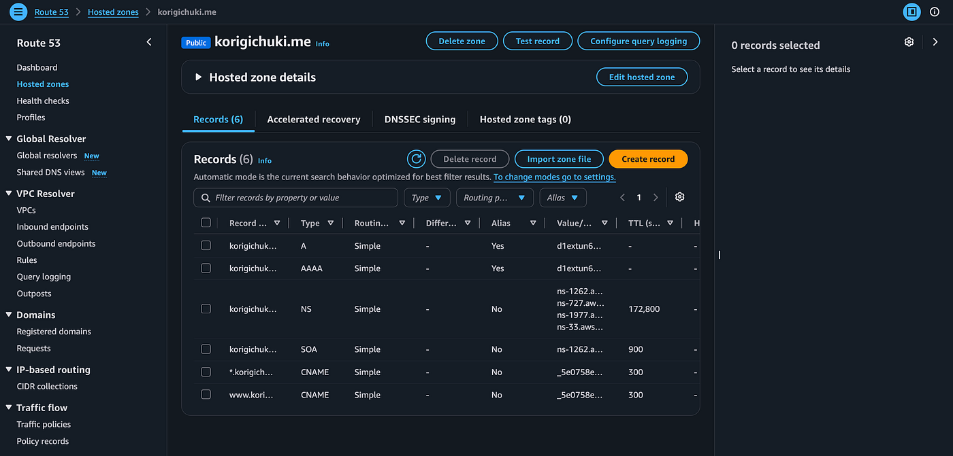The width and height of the screenshot is (953, 456).
Task: Open Health checks in side navigation
Action: point(43,101)
